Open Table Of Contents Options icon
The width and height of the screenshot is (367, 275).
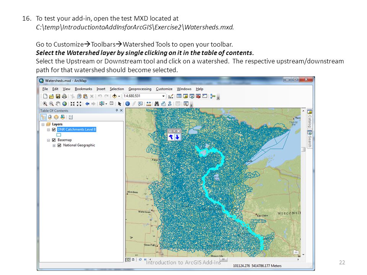coord(71,117)
